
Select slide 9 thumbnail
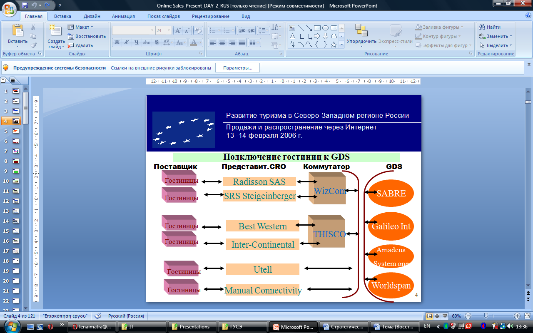tap(16, 171)
